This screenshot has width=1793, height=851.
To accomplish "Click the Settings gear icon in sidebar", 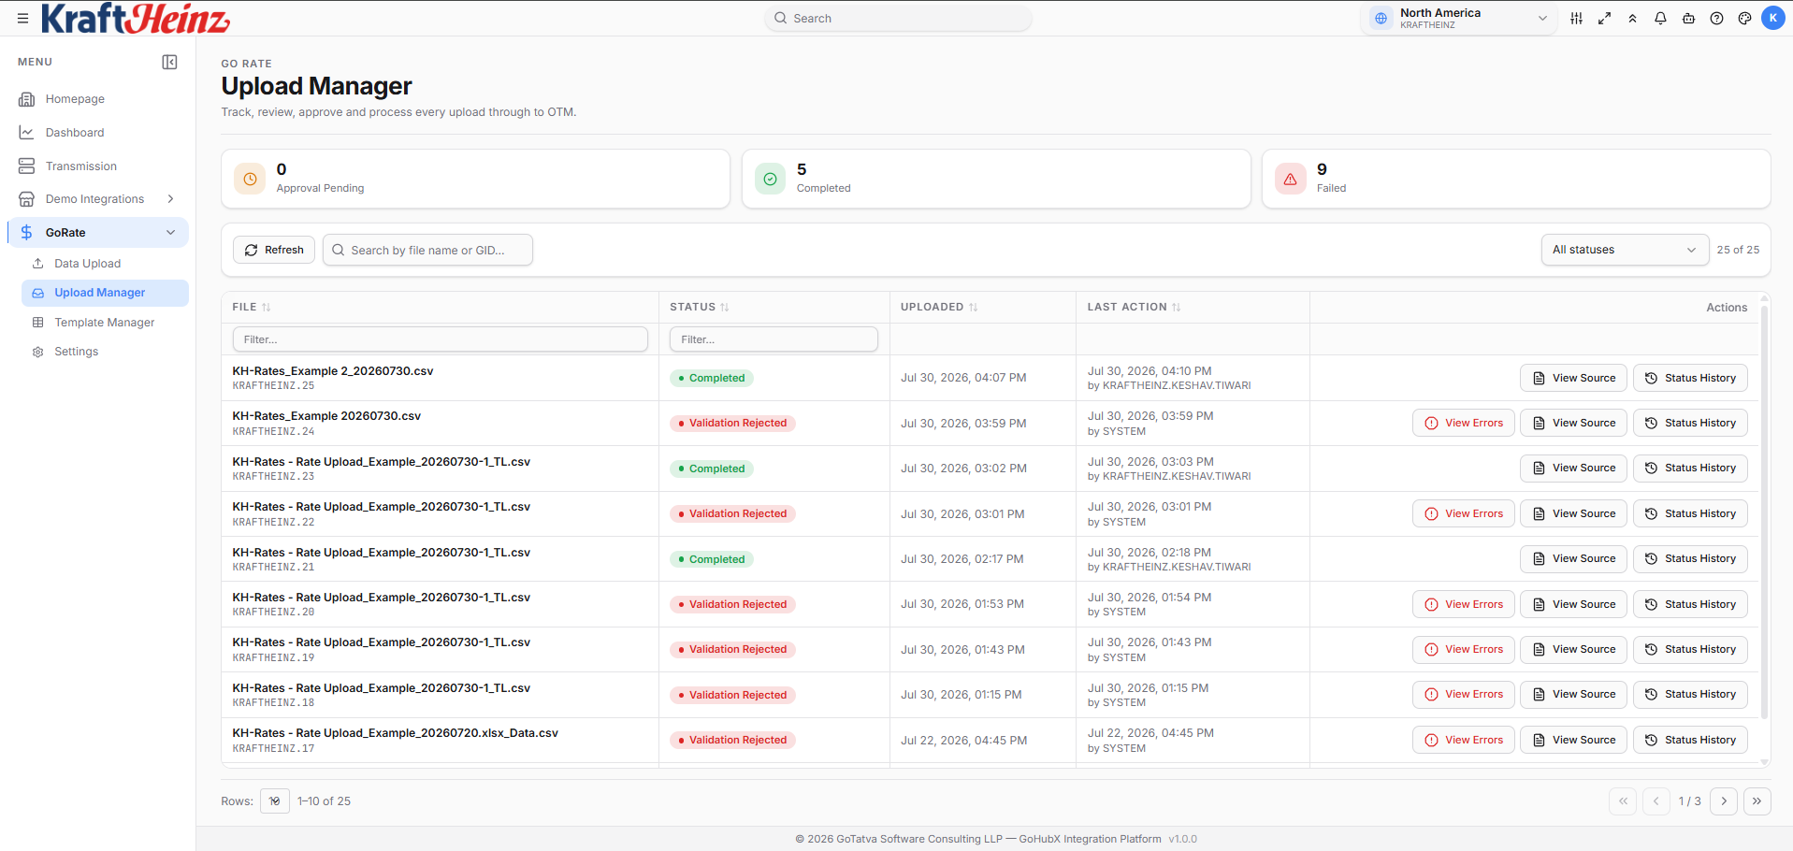I will (38, 353).
